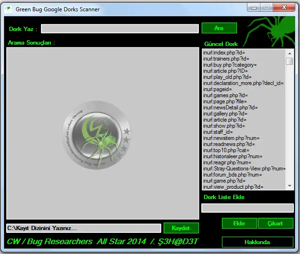The width and height of the screenshot is (300, 254).
Task: Select dork inurl:show.php?id=
Action: [224, 126]
